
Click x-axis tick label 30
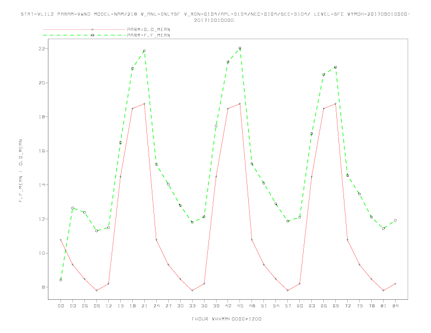click(180, 306)
